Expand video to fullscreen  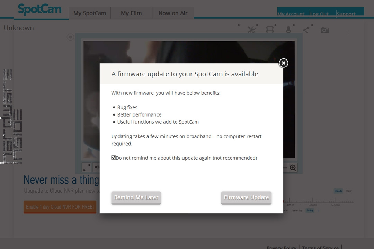(86, 167)
